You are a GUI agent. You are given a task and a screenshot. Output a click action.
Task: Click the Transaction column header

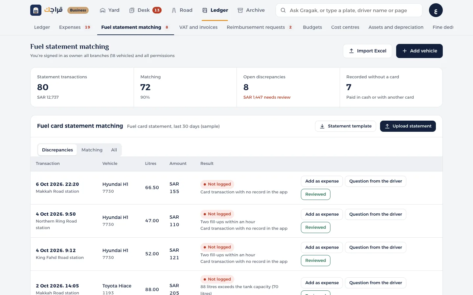click(48, 164)
